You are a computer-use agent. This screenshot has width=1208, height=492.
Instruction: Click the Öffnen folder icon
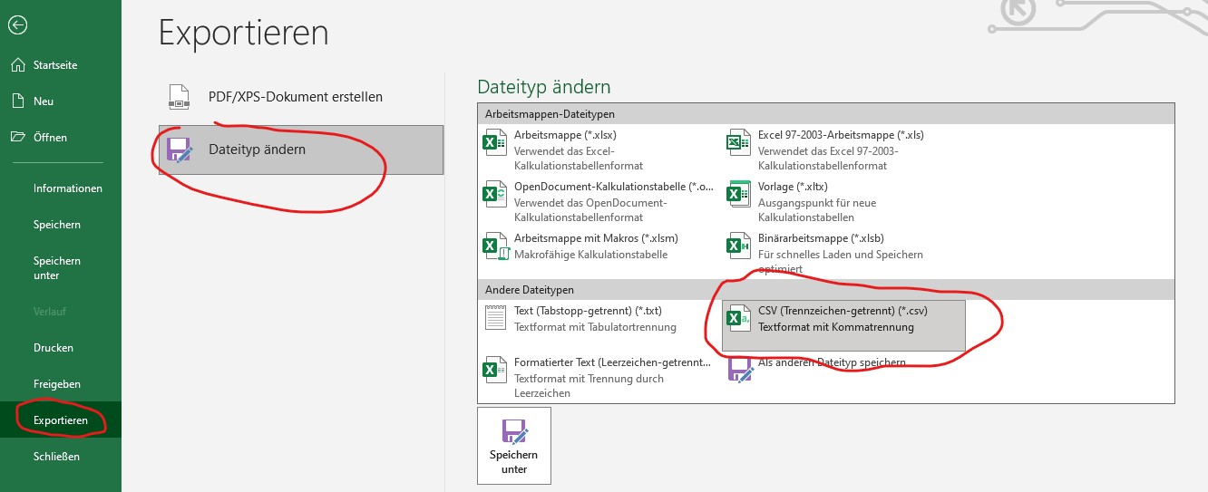tap(17, 138)
